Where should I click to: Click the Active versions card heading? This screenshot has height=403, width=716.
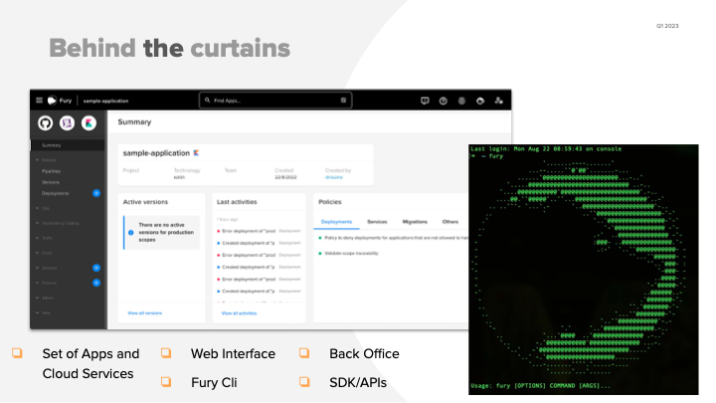145,202
